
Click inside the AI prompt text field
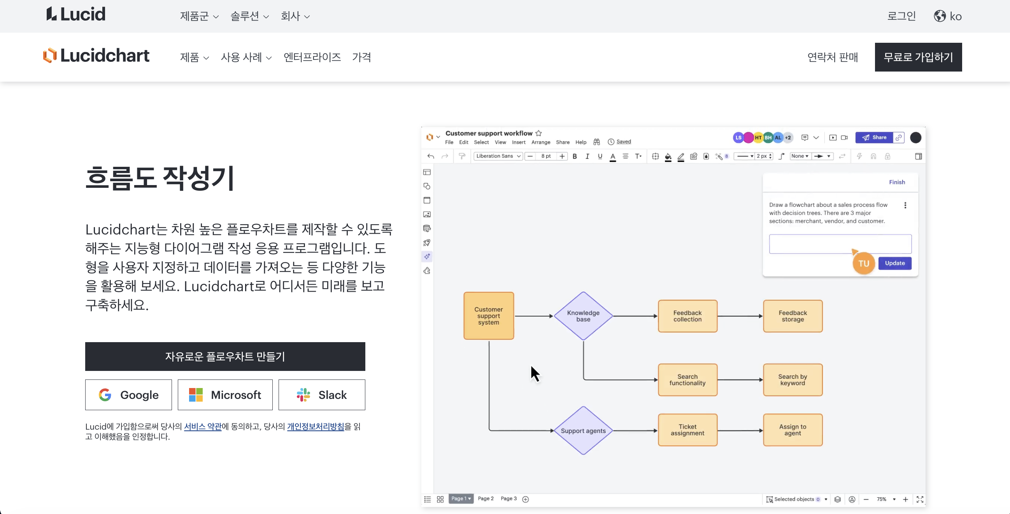(840, 244)
